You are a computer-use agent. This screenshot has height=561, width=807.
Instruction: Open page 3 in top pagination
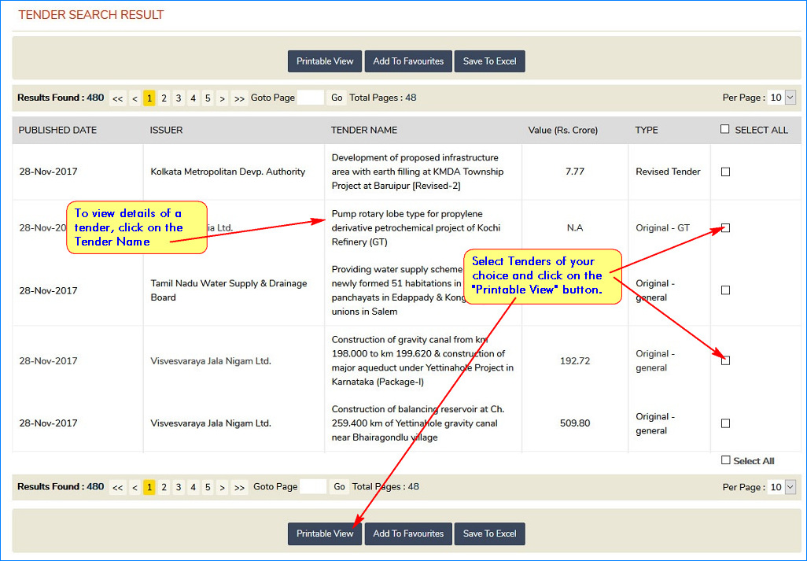179,98
